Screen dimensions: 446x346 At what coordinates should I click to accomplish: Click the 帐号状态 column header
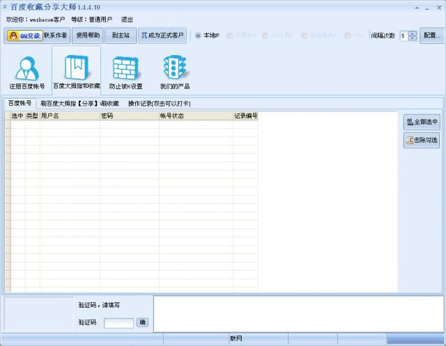tap(196, 116)
